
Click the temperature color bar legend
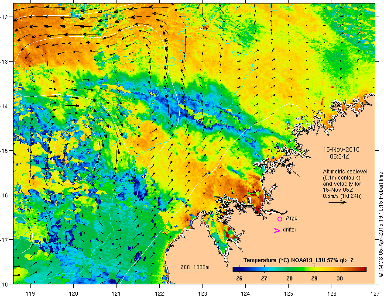point(299,269)
